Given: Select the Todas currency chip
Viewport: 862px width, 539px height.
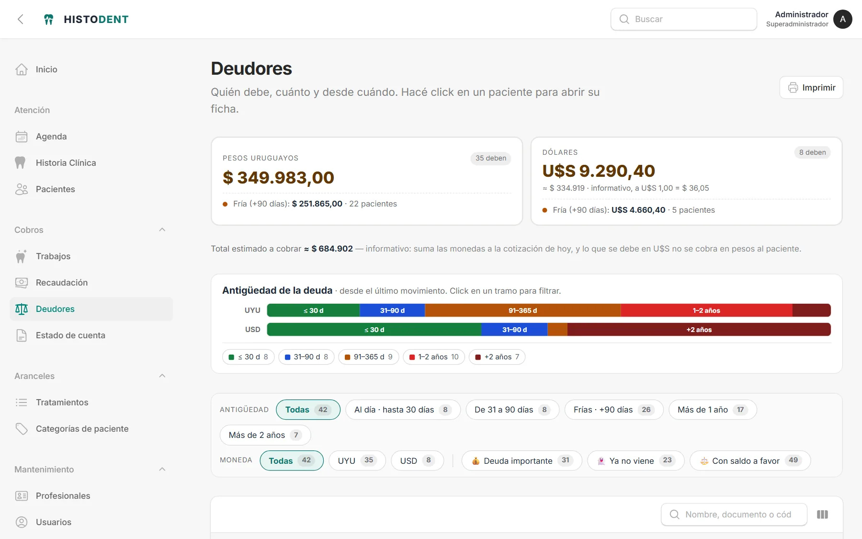Looking at the screenshot, I should 292,460.
